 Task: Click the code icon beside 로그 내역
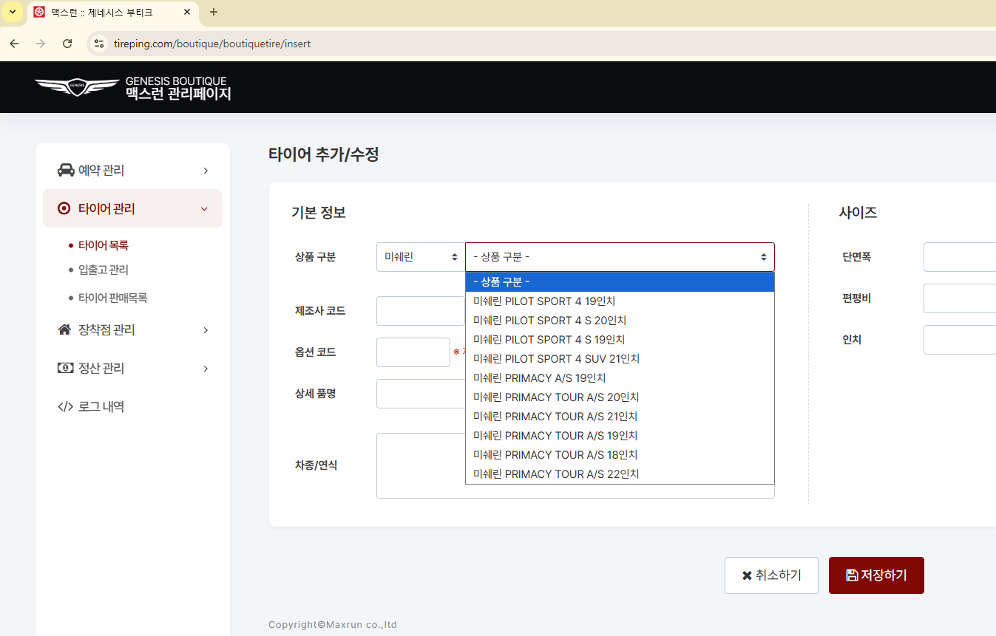pyautogui.click(x=66, y=406)
